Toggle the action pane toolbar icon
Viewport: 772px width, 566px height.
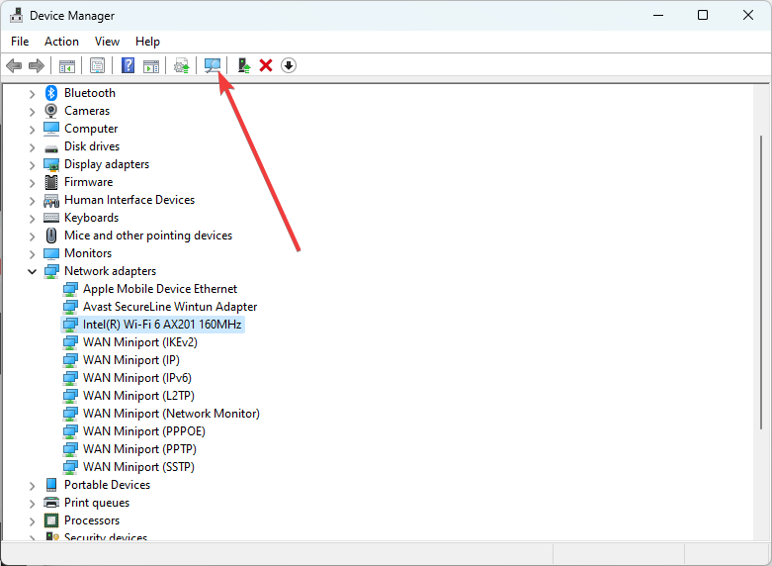pyautogui.click(x=151, y=65)
